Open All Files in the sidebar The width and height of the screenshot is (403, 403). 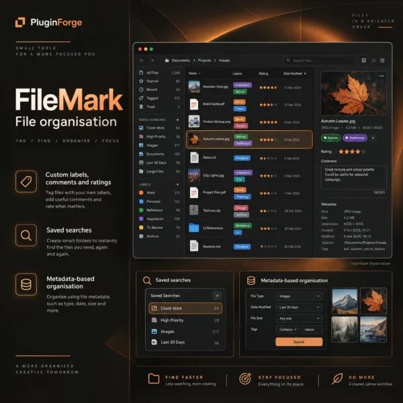point(159,73)
